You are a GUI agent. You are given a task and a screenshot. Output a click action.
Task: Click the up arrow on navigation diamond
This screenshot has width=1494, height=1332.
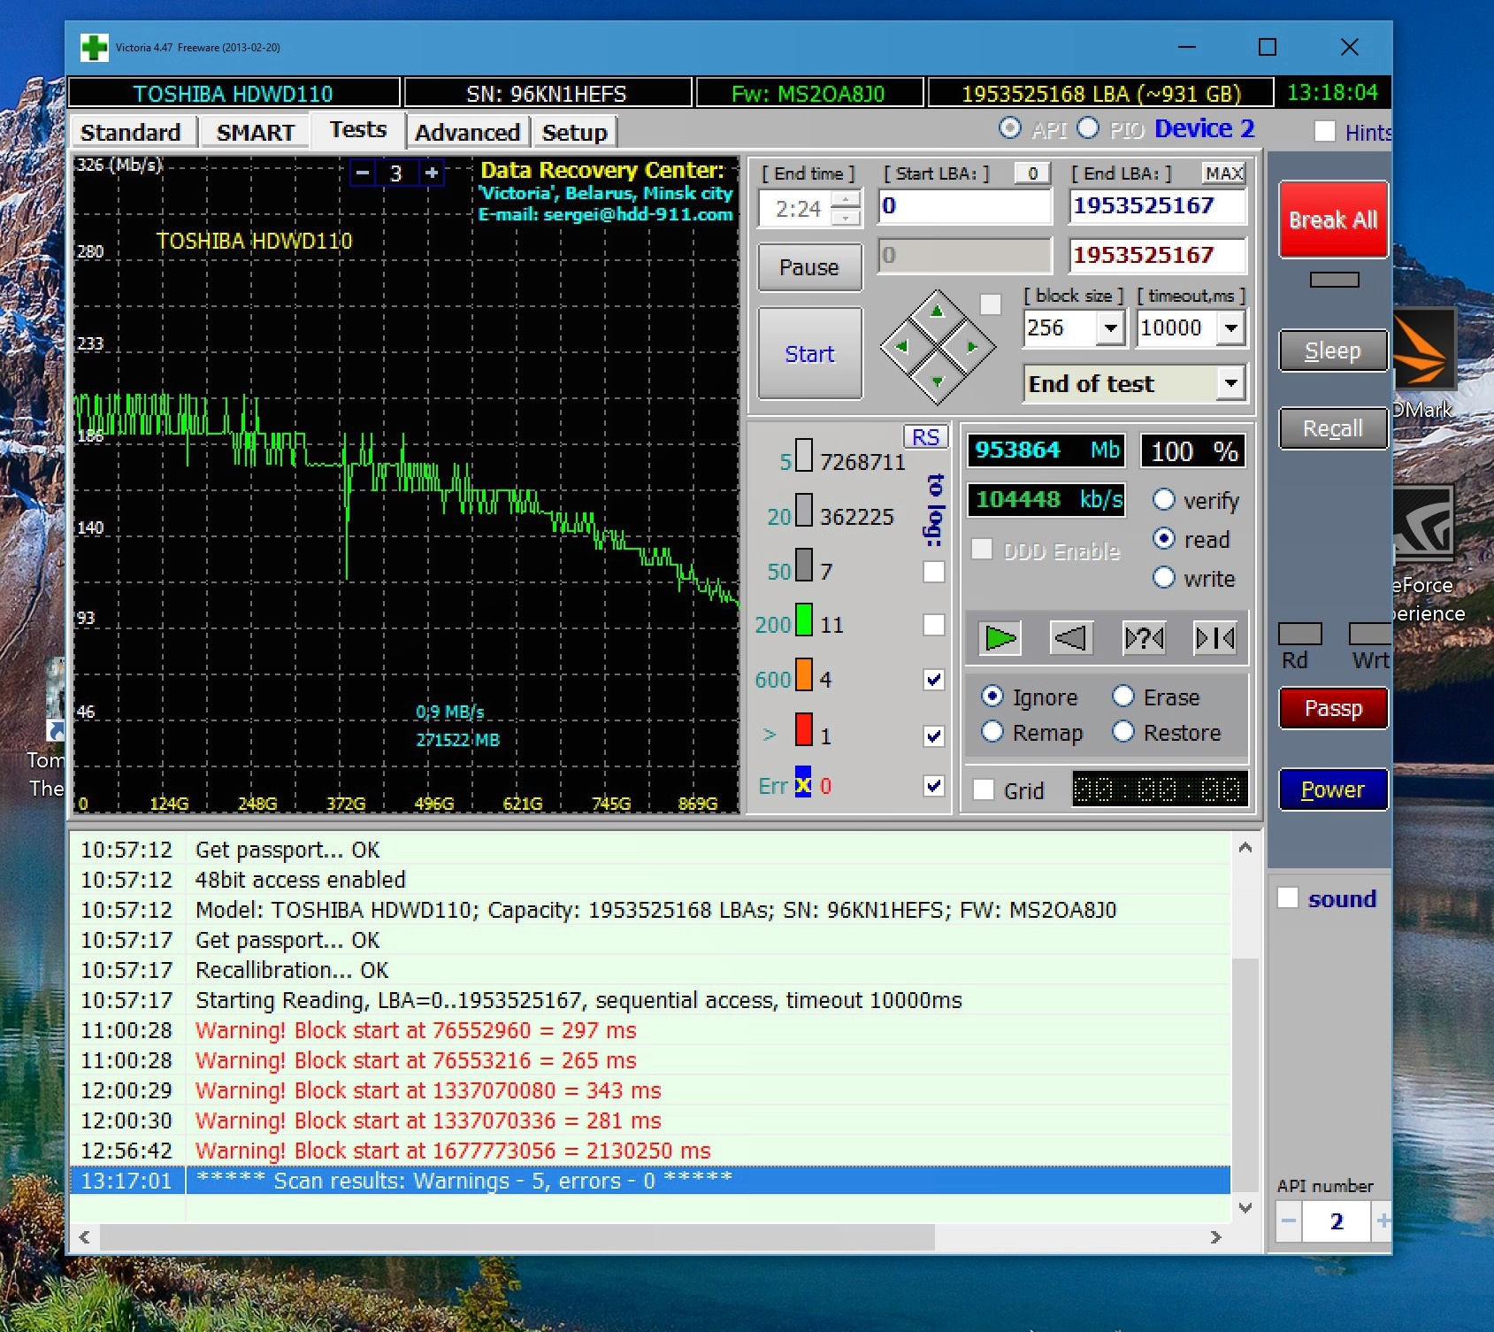(x=938, y=312)
